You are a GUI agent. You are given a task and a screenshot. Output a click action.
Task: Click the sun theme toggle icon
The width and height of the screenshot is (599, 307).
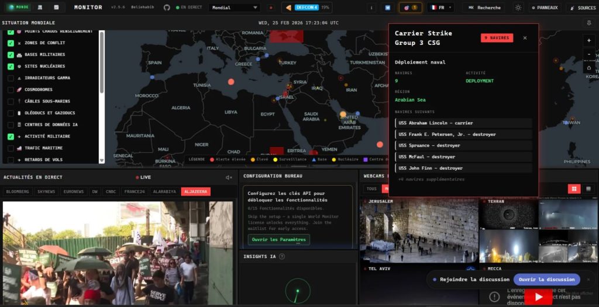point(518,8)
